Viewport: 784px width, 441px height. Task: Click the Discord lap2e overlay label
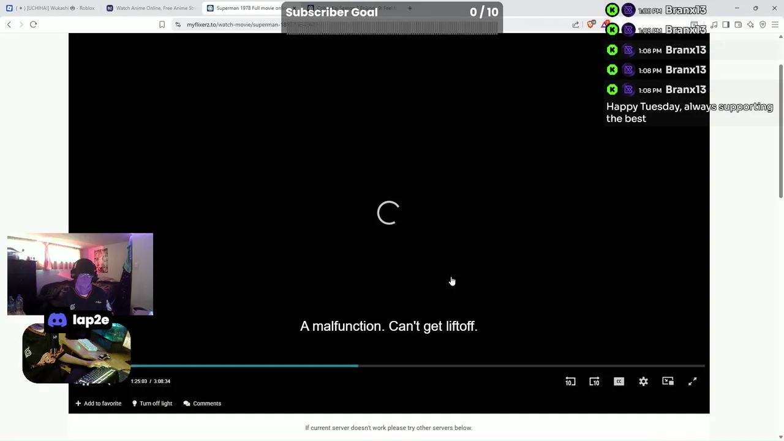(x=79, y=320)
